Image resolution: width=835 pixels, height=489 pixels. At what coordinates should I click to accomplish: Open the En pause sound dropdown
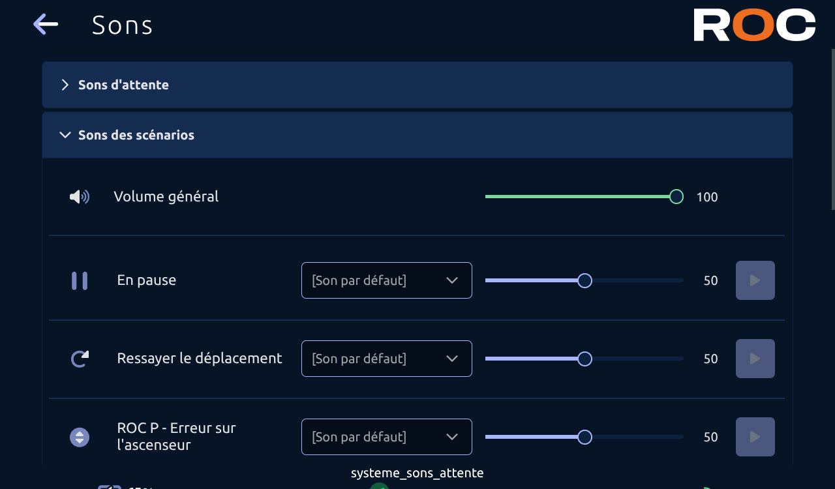(x=387, y=280)
